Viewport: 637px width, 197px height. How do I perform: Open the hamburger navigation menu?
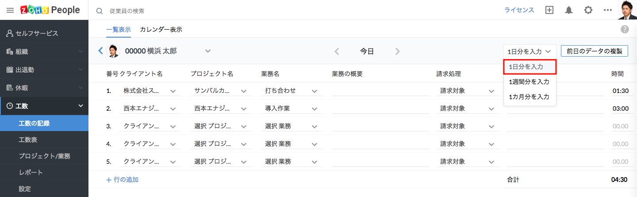point(10,10)
